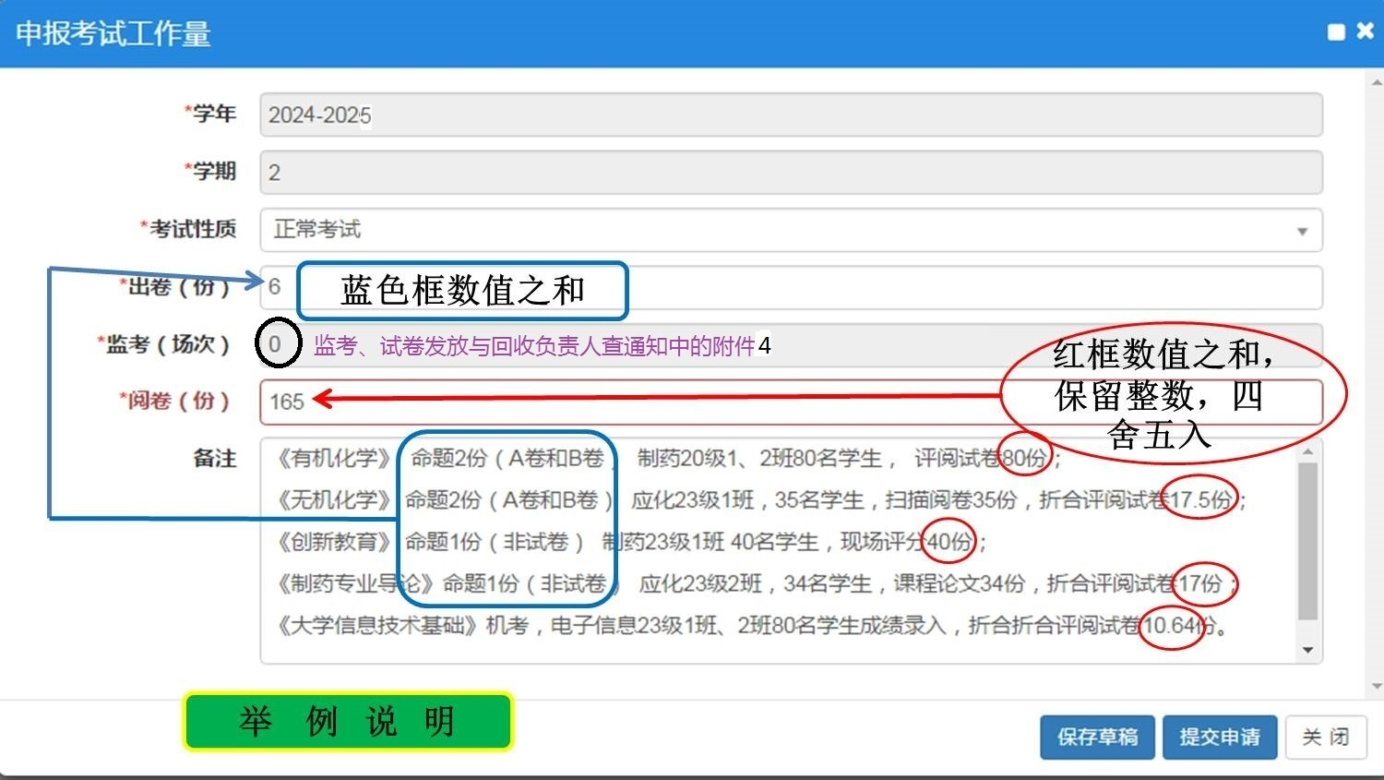
Task: Click the green 举例说明 label
Action: click(x=347, y=721)
